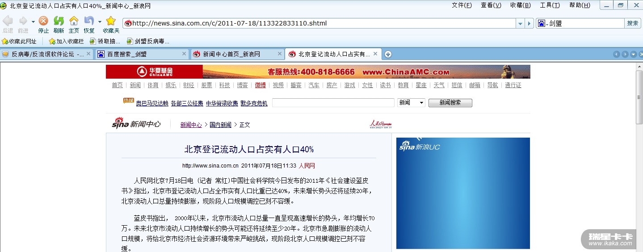Click the 奥巴马见达赖 hot topic link
This screenshot has width=643, height=252.
[152, 103]
